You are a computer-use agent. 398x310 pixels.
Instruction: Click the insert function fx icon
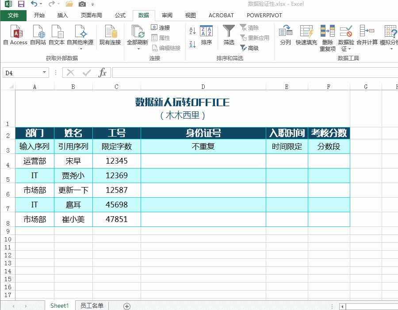click(102, 73)
